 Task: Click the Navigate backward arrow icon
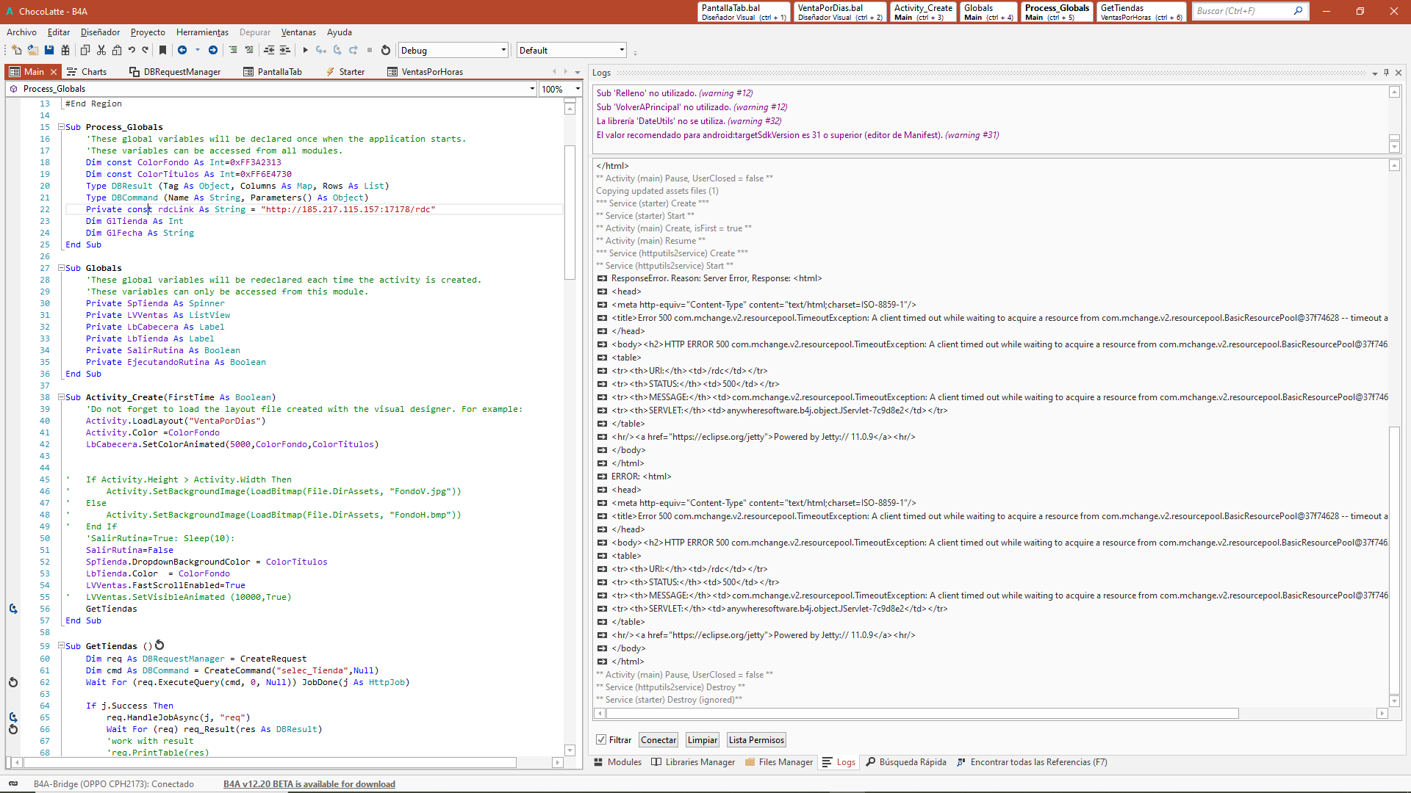182,51
